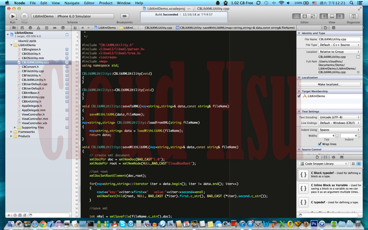Click the File Name input field
The width and height of the screenshot is (368, 230).
[339, 39]
